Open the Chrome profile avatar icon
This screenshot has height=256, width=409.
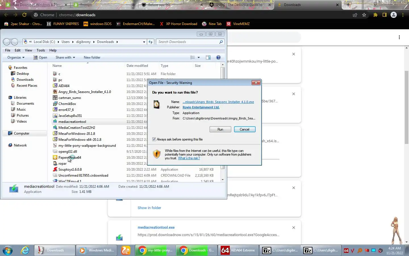(393, 15)
